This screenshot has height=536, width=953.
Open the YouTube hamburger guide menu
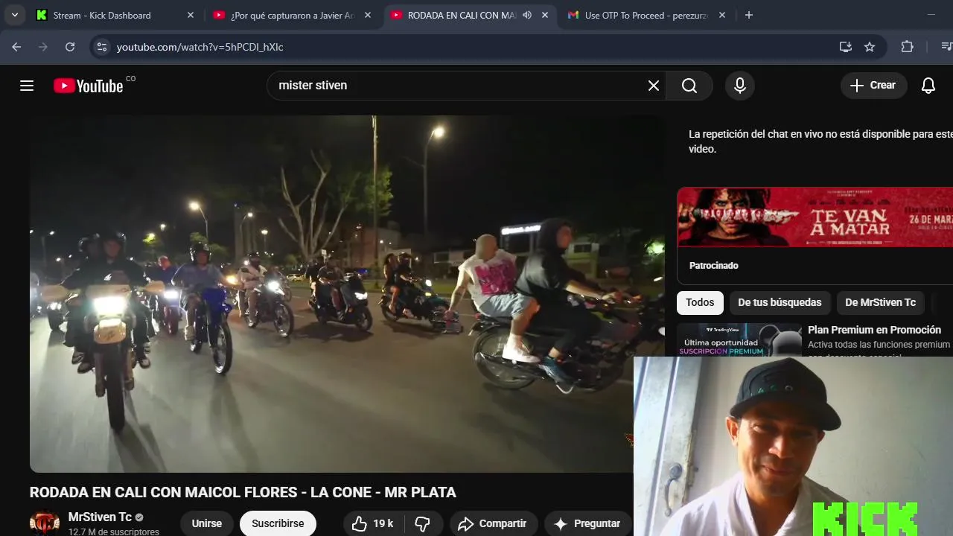pyautogui.click(x=27, y=86)
